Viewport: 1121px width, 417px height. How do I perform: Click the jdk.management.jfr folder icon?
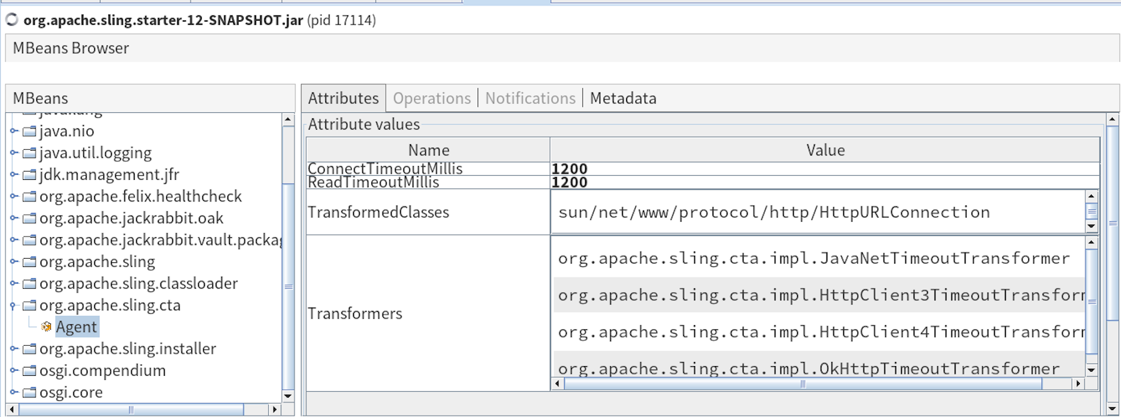point(29,174)
